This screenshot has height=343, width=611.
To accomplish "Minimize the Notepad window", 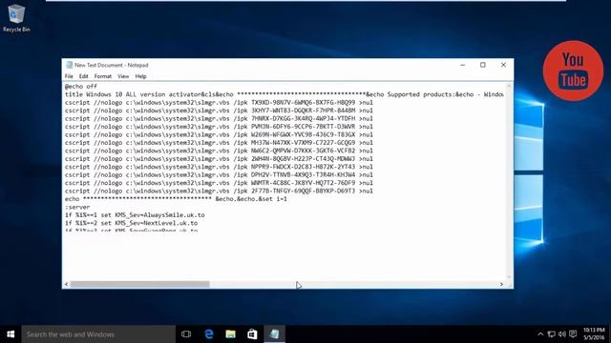I will 462,65.
